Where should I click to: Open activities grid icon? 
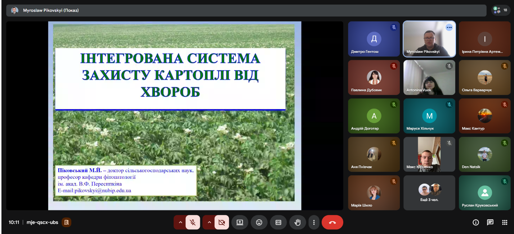[x=505, y=223]
